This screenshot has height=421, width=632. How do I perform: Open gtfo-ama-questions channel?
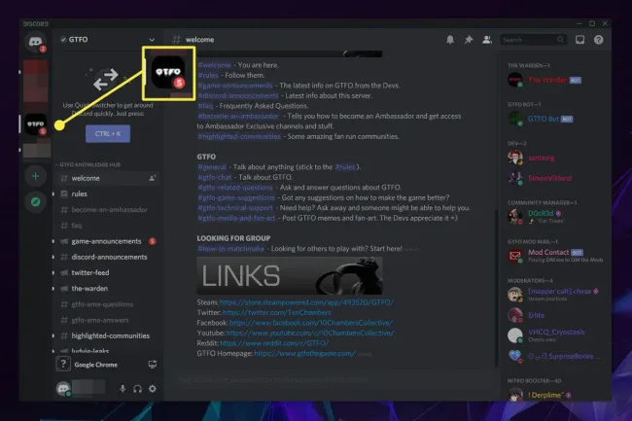[x=107, y=304]
